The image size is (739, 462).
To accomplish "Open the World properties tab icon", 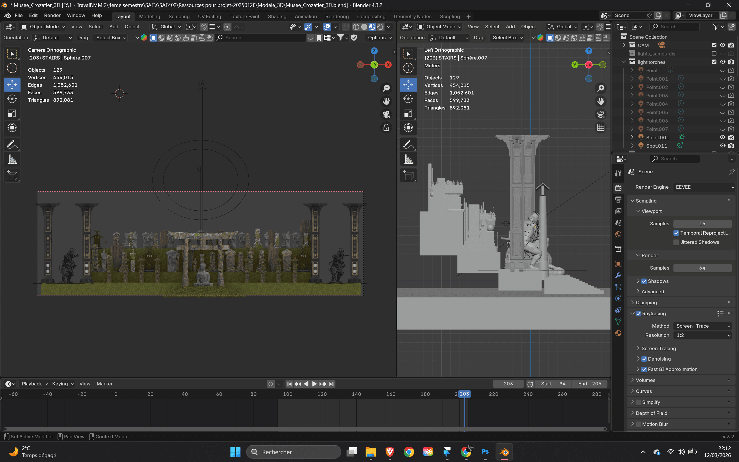I will [618, 234].
